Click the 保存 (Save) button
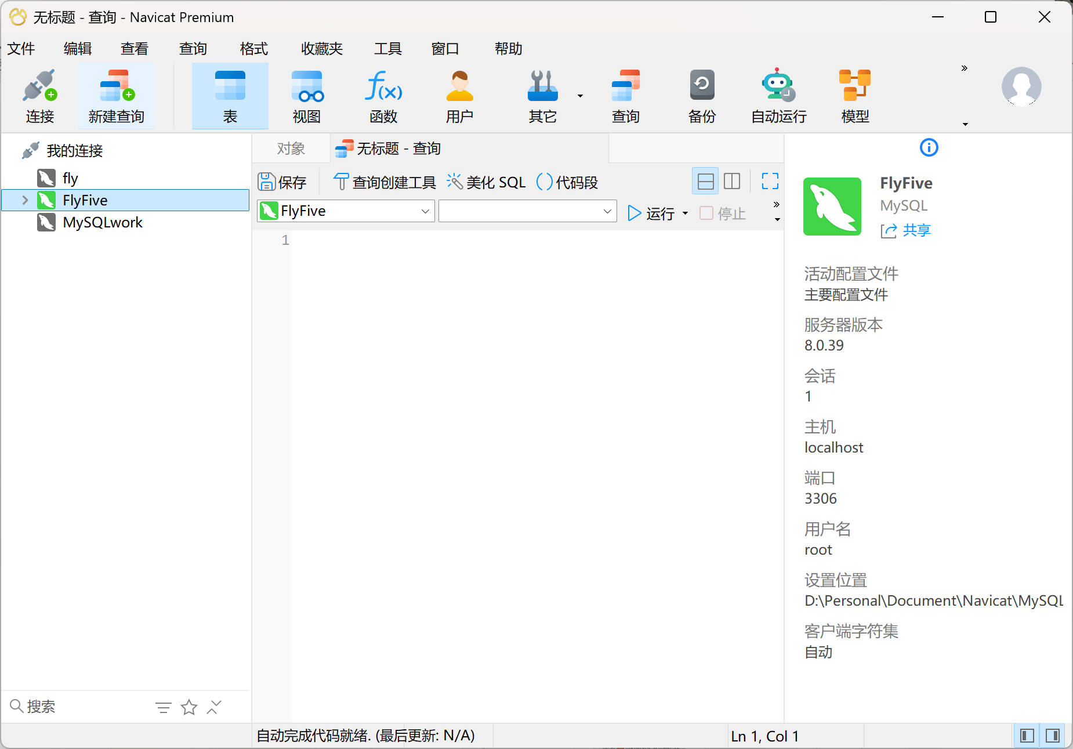Screen dimensions: 1073x749 [x=282, y=182]
